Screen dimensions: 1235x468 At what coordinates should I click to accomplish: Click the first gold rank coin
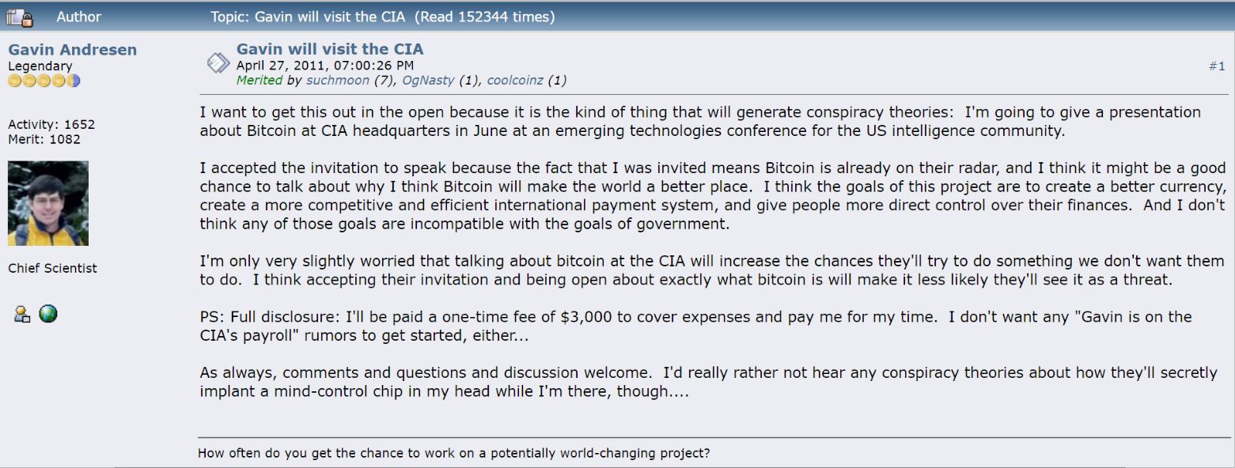[13, 81]
